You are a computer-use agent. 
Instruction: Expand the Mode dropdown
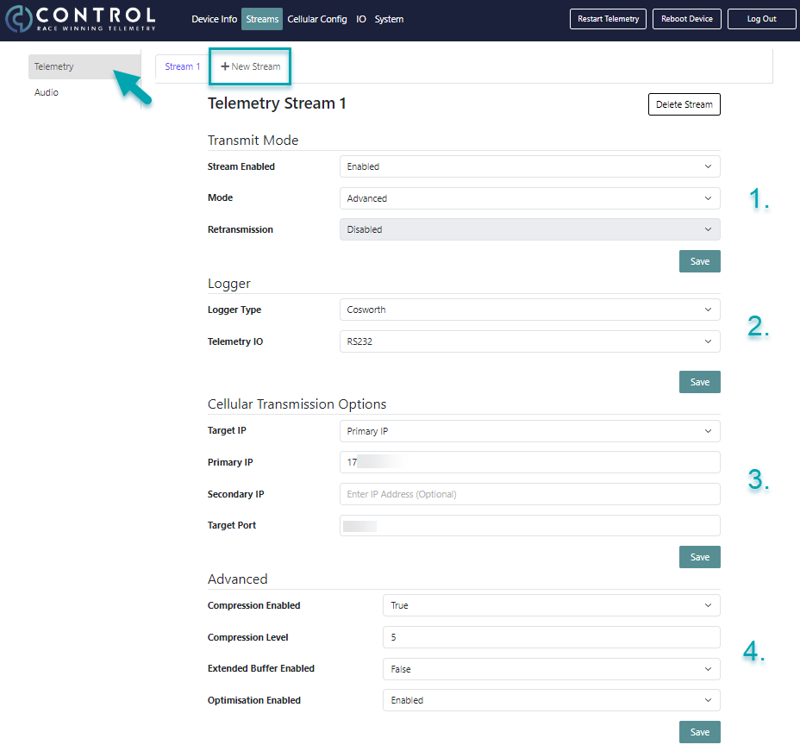pyautogui.click(x=529, y=198)
